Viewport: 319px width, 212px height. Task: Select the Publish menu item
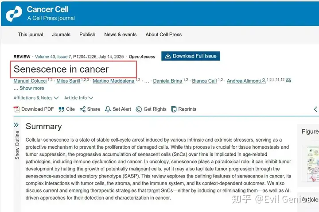[x=87, y=35]
